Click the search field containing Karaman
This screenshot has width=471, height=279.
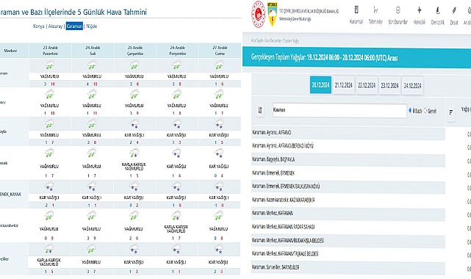(339, 110)
